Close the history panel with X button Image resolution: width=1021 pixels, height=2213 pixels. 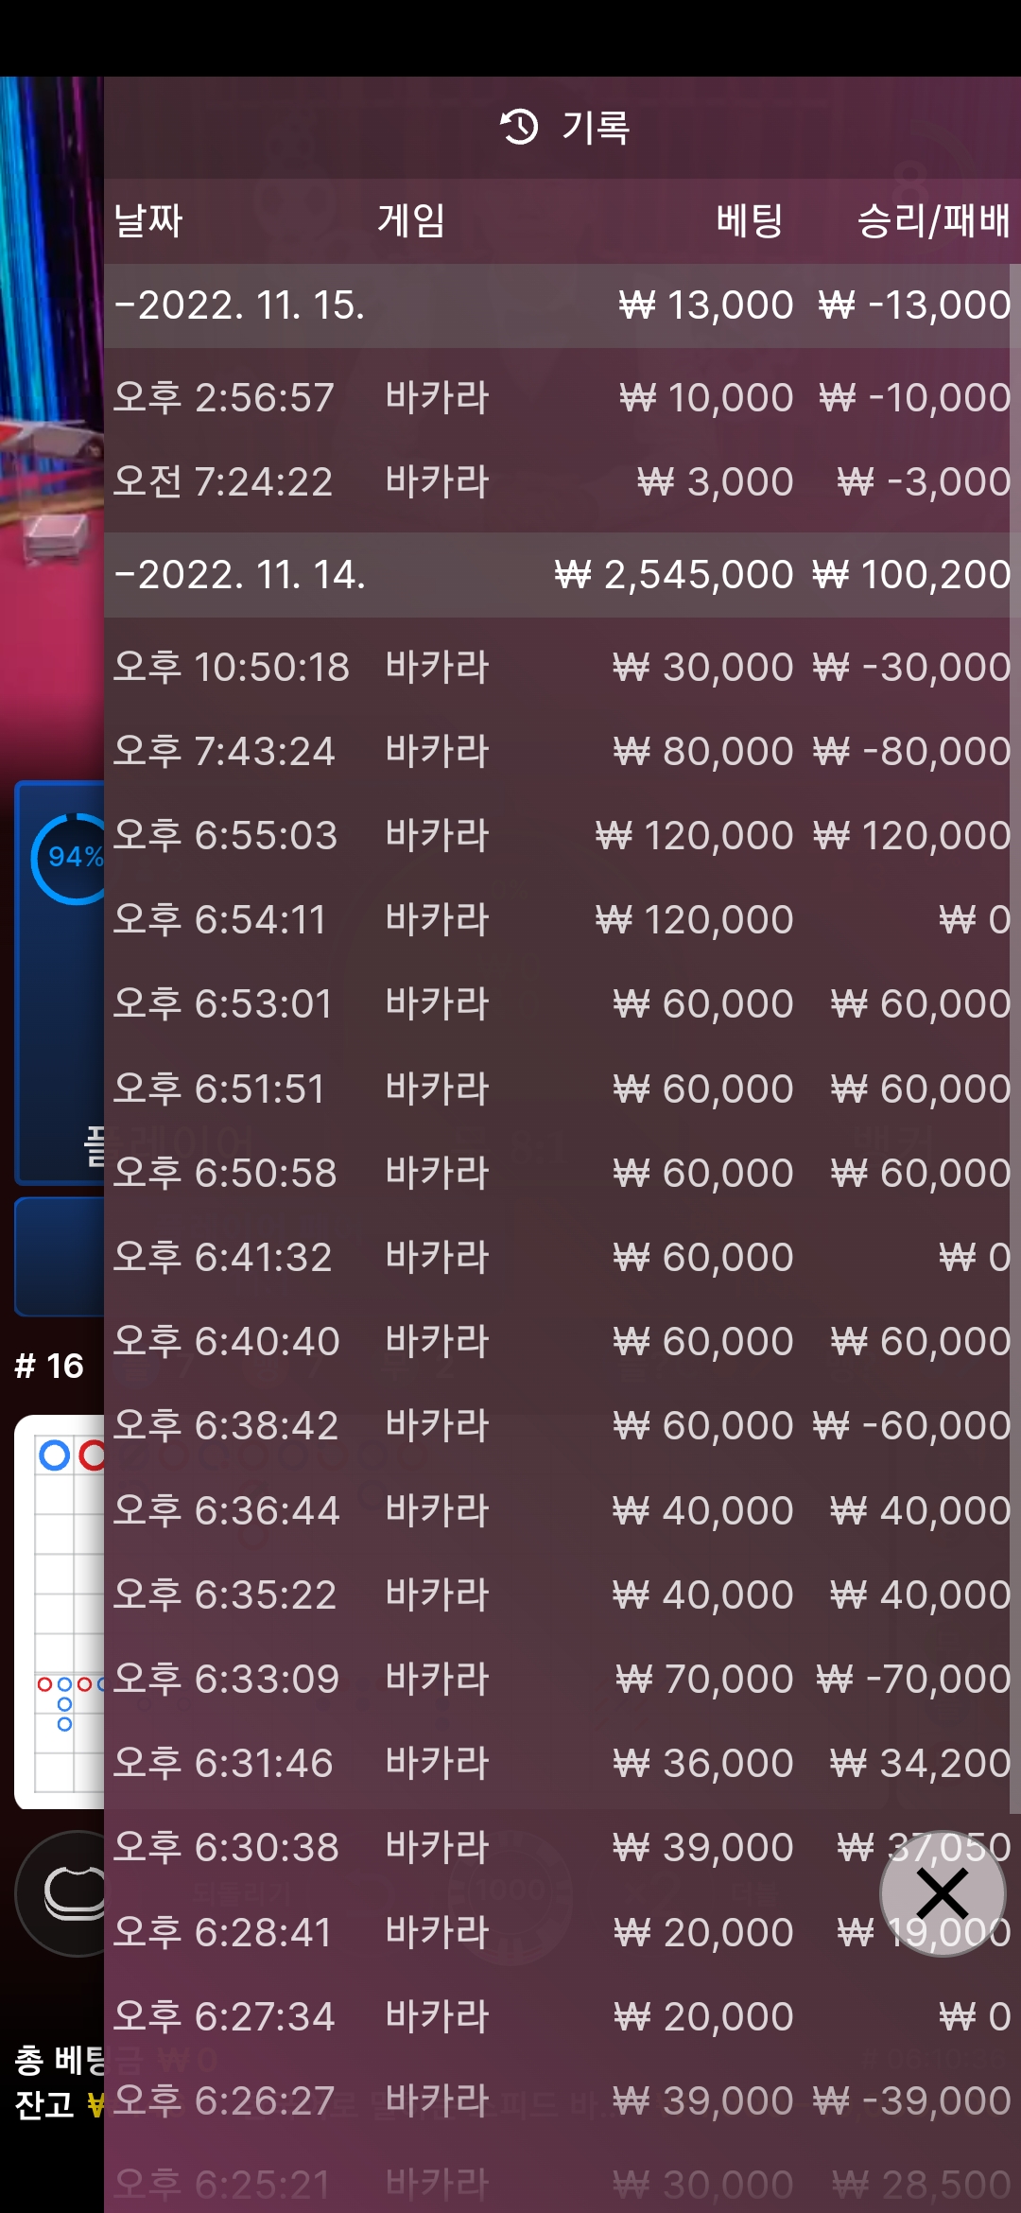pos(943,1893)
